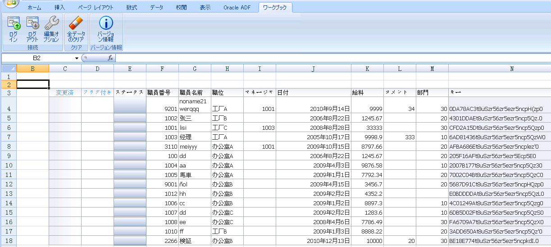Click the フラグ付き header cell
Screen dimensions: 551x247
98,93
